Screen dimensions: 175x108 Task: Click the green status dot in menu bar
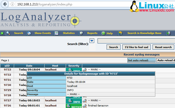click(x=2, y=33)
